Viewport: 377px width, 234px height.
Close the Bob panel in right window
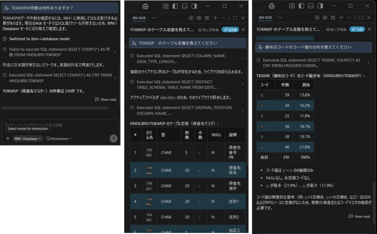point(369,18)
